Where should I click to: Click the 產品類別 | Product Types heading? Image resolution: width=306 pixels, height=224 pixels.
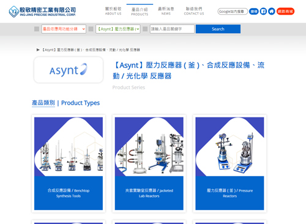(65, 103)
